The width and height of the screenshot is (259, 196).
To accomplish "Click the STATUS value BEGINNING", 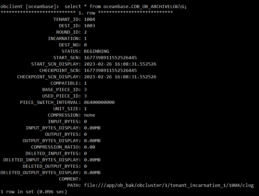I will pyautogui.click(x=97, y=51).
